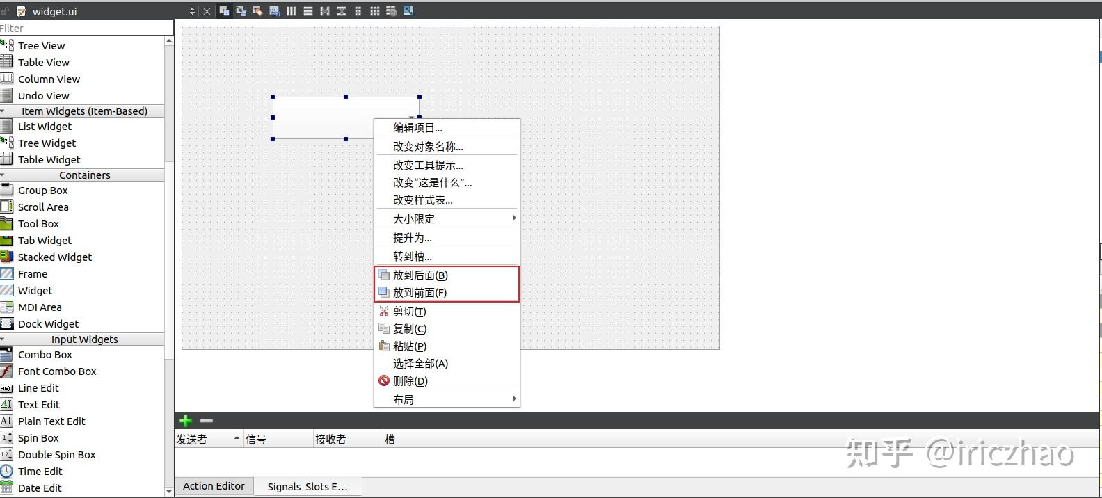Apply Lay Out Vertically from toolbar

(308, 11)
